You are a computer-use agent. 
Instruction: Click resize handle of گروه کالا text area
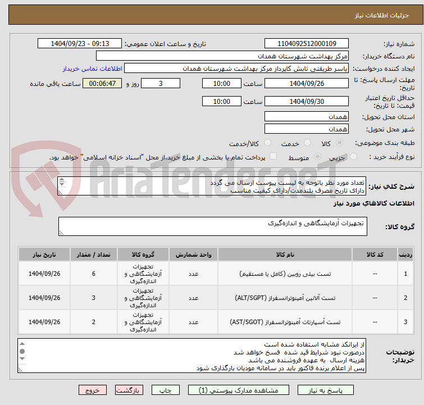point(61,233)
